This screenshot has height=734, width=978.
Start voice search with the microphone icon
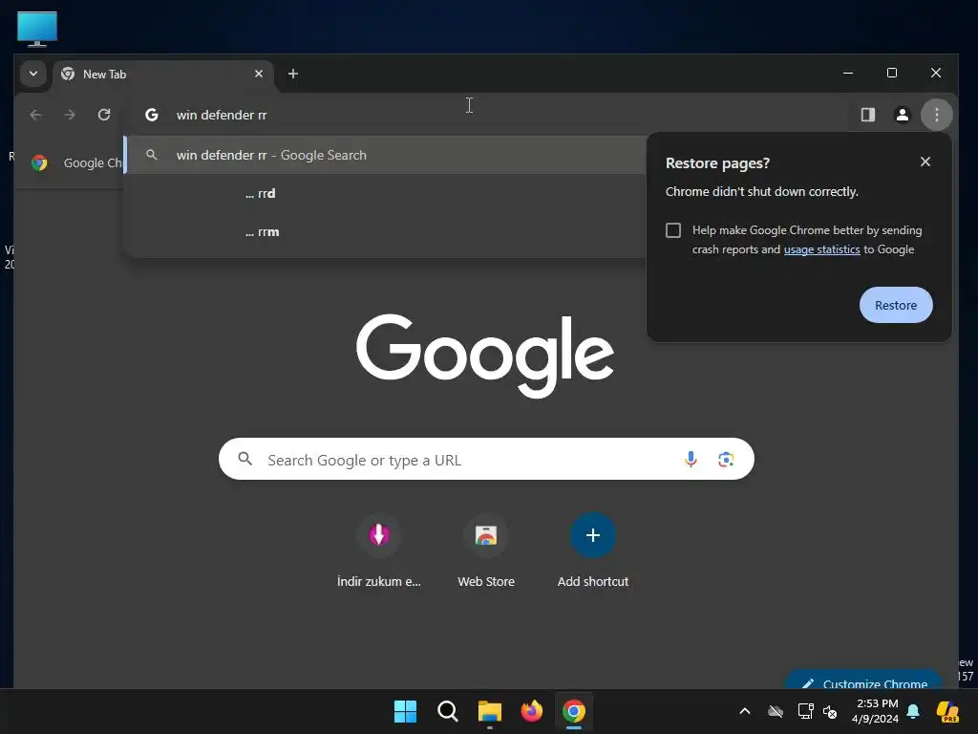(691, 460)
